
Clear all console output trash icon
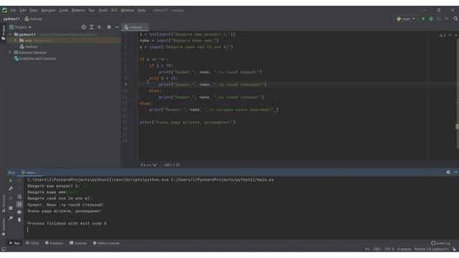point(19,219)
